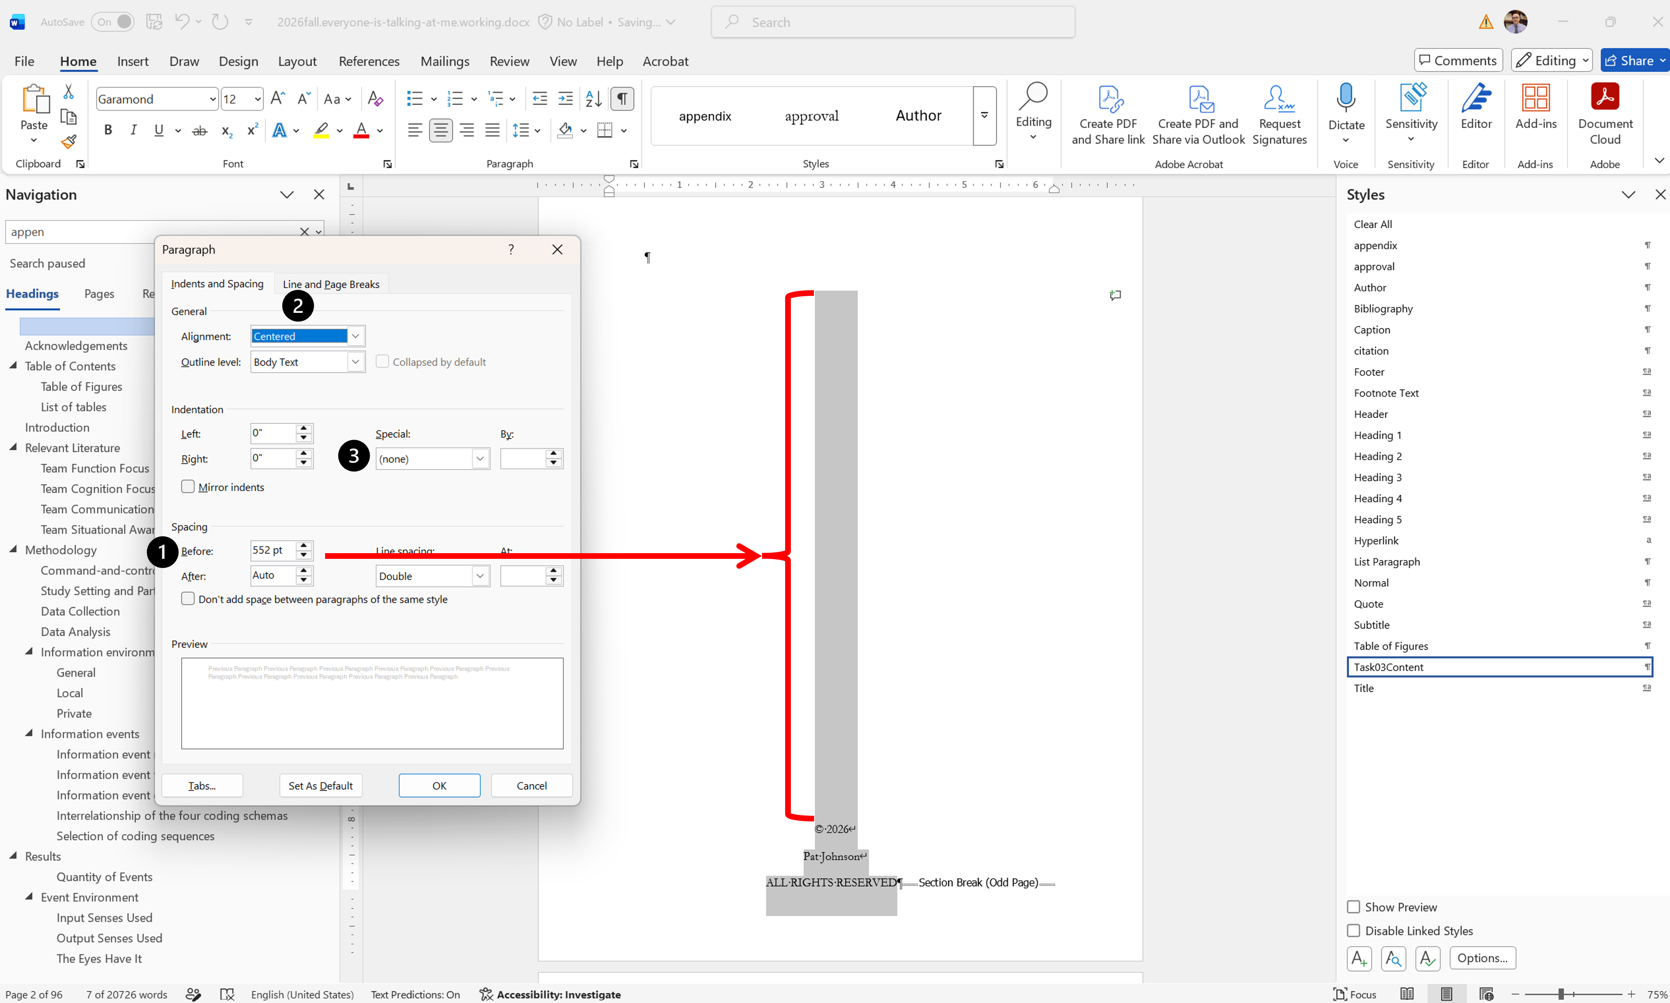The height and width of the screenshot is (1003, 1670).
Task: Click the Cut scissors icon
Action: click(68, 92)
